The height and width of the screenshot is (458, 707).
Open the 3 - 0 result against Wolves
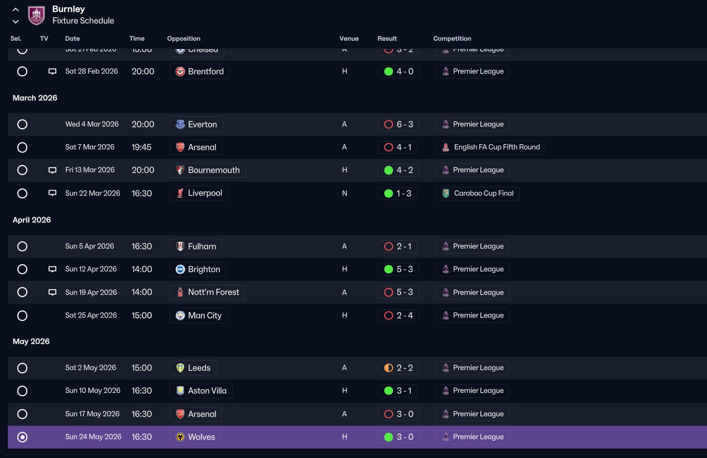(397, 437)
